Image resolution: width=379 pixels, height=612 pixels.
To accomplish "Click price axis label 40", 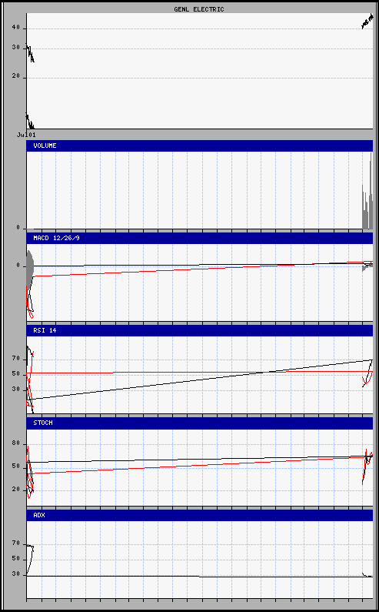I will (15, 28).
